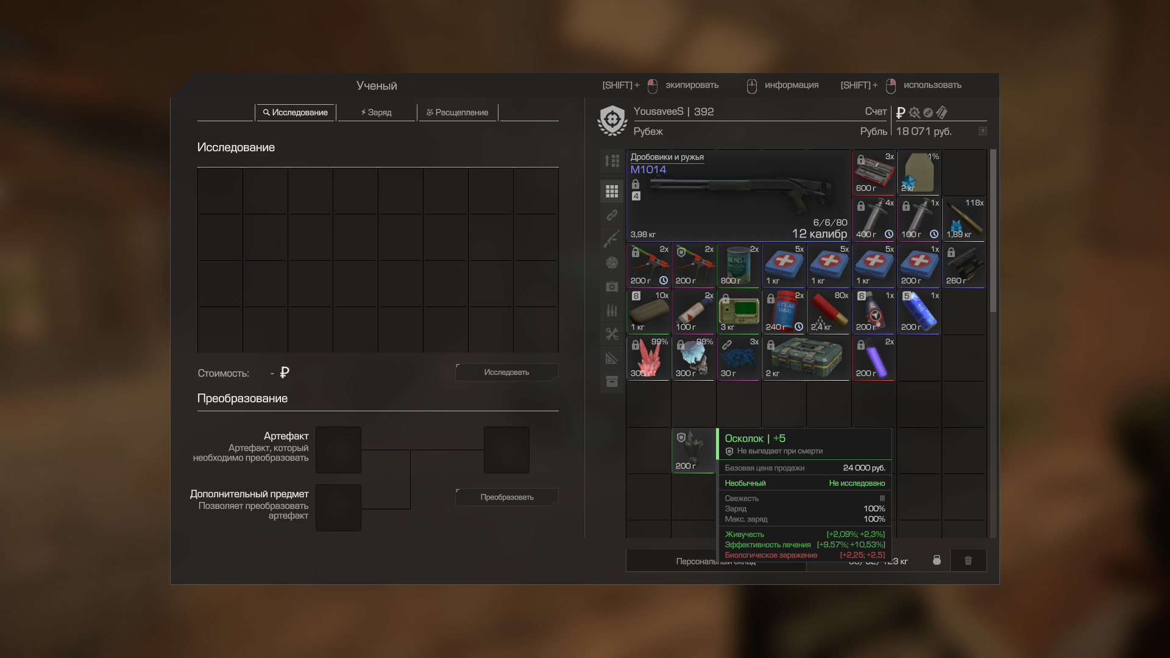Select the armor plate at 1%
Image resolution: width=1170 pixels, height=658 pixels.
(x=919, y=172)
